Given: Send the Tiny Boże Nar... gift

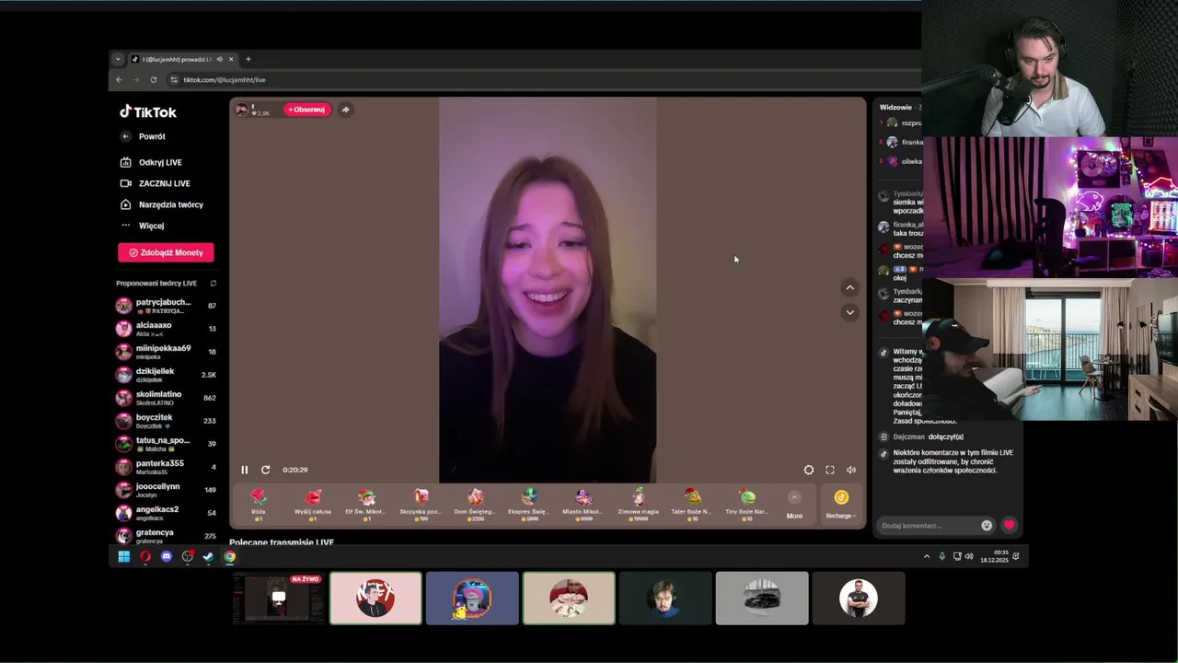Looking at the screenshot, I should [746, 505].
